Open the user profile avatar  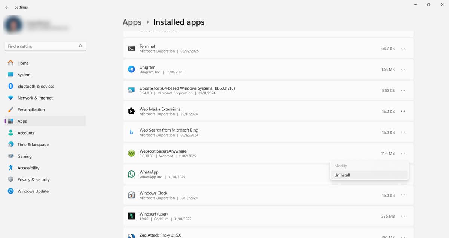tap(13, 25)
